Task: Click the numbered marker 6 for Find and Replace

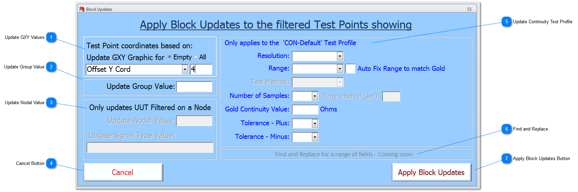Action: 506,129
